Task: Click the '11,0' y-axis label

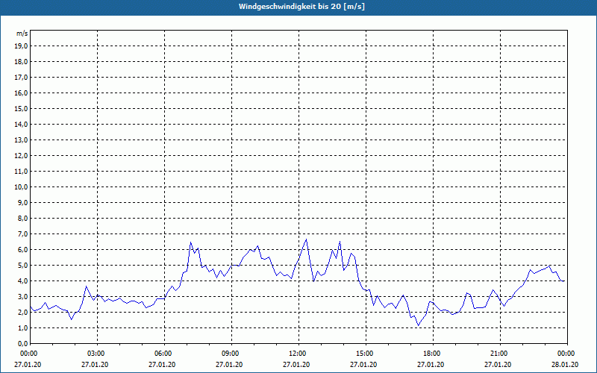Action: [x=21, y=172]
